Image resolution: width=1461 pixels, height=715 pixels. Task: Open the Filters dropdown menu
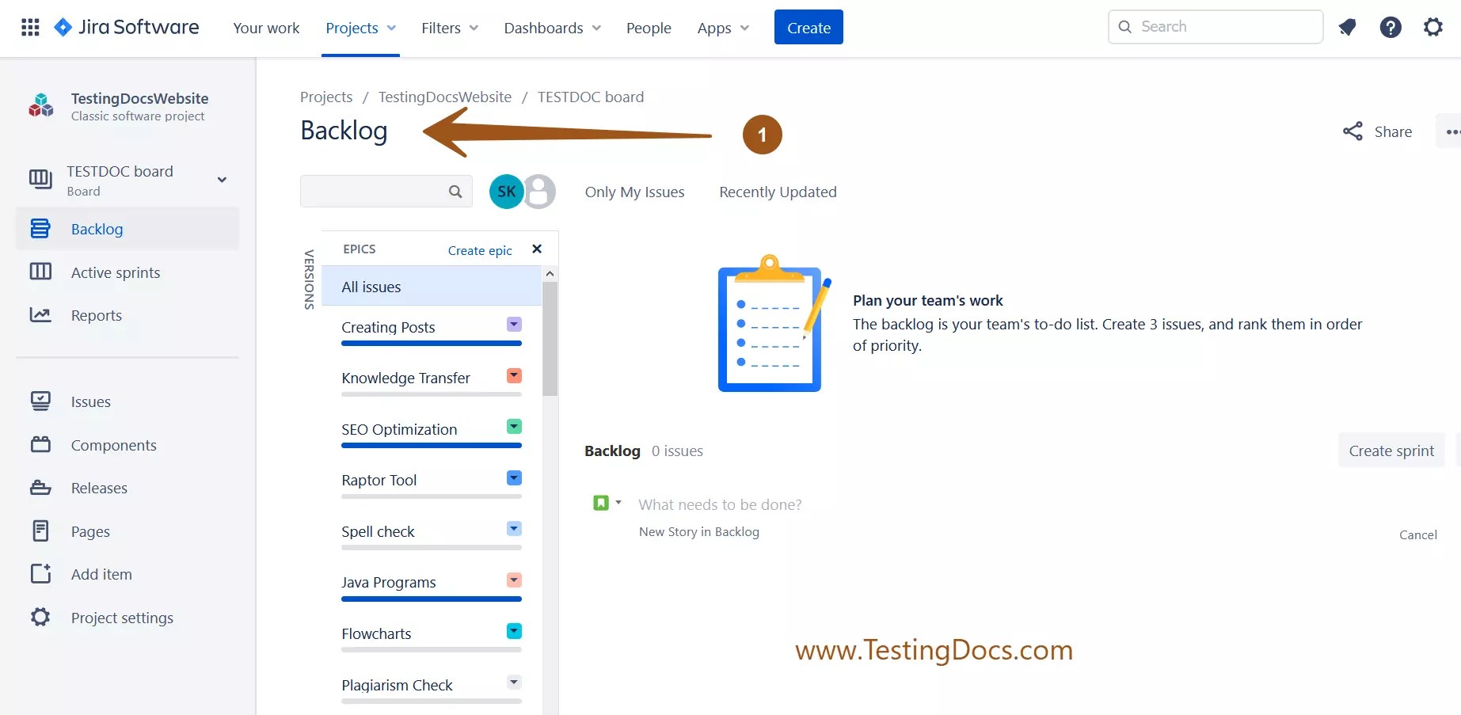450,28
